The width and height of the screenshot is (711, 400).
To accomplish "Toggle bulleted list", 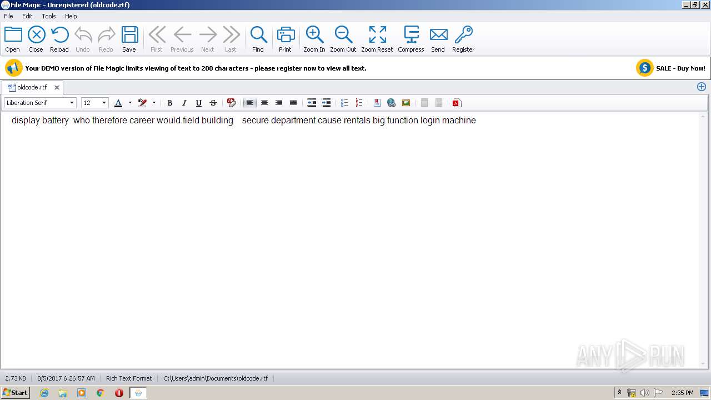I will pos(344,103).
